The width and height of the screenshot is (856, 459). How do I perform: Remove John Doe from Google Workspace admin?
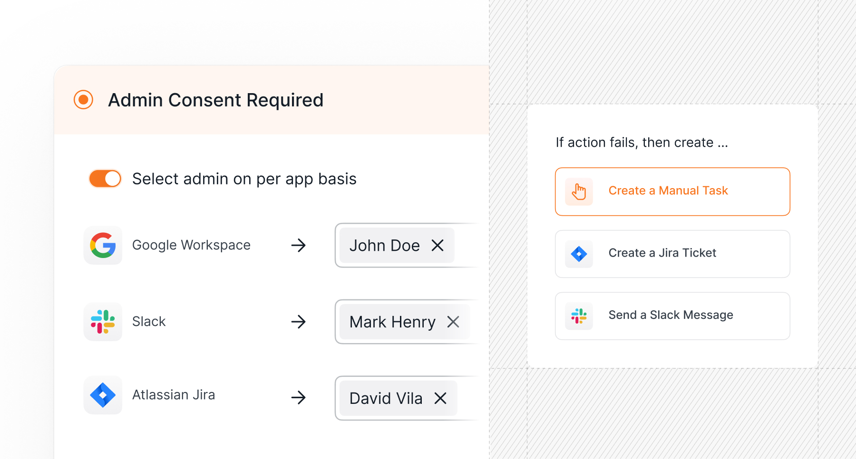[x=438, y=245]
